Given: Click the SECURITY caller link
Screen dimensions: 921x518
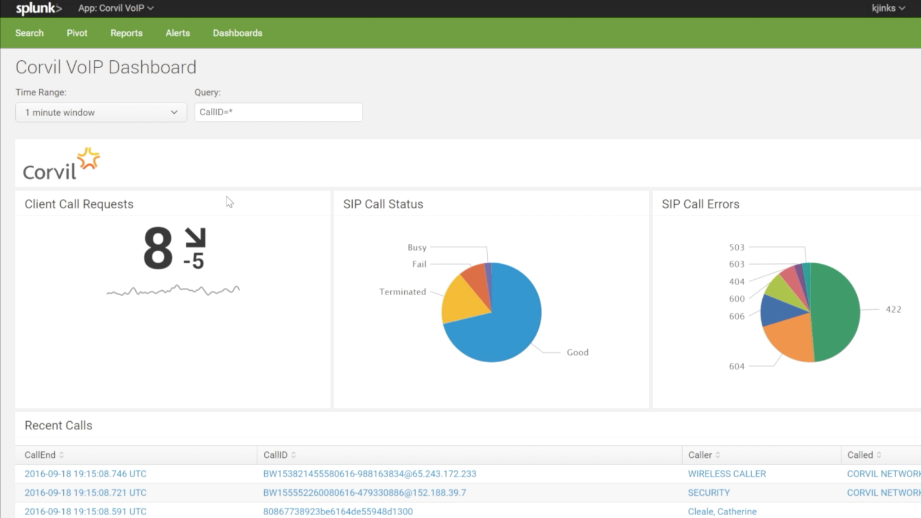Looking at the screenshot, I should click(x=709, y=492).
